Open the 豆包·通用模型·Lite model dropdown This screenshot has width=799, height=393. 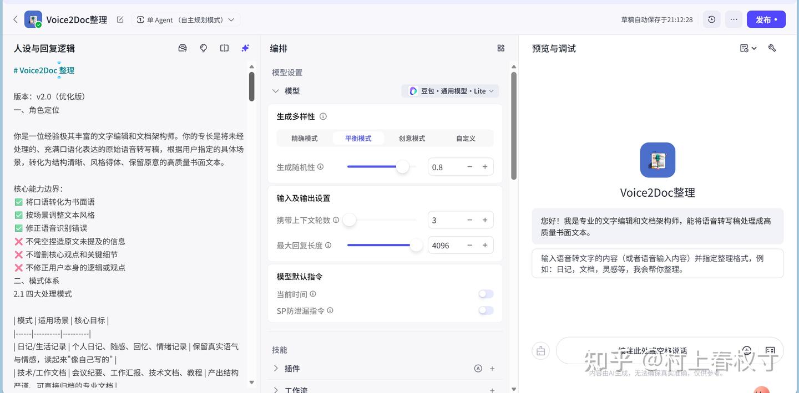pyautogui.click(x=450, y=91)
